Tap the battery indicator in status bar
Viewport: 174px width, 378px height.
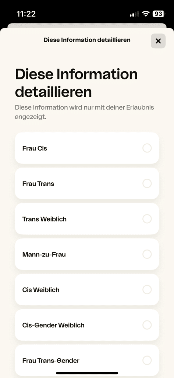pos(159,14)
